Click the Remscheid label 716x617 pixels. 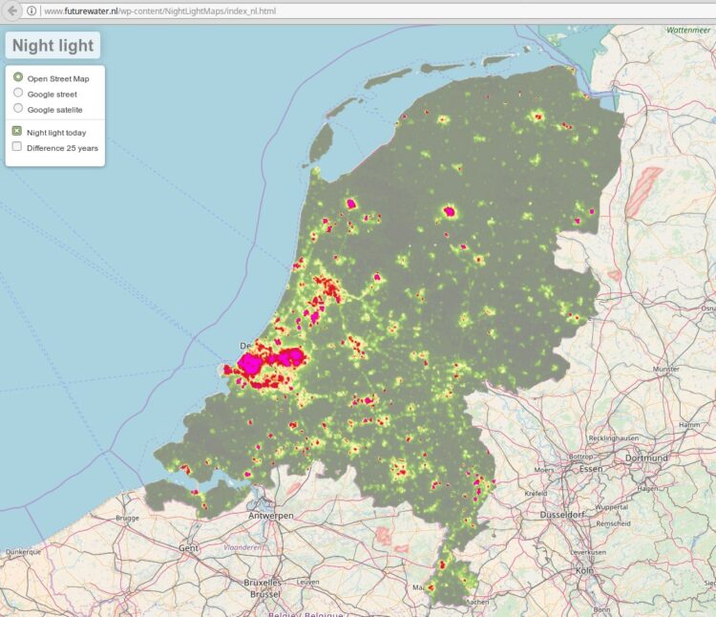[613, 523]
